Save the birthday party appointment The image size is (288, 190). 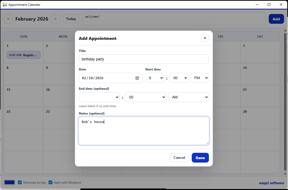tap(200, 158)
